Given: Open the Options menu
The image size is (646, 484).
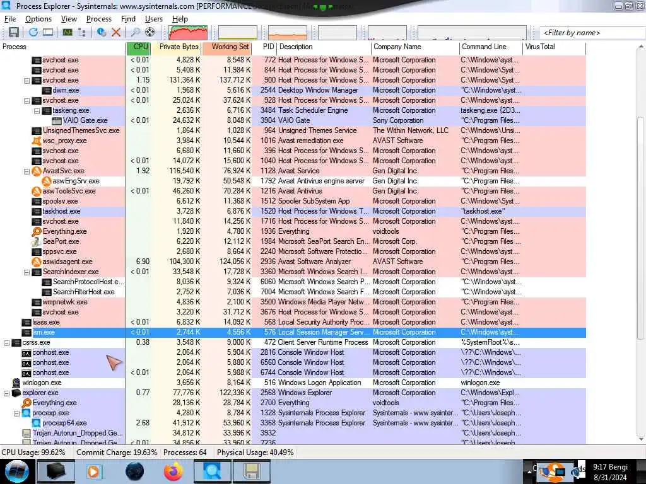Looking at the screenshot, I should (x=38, y=19).
